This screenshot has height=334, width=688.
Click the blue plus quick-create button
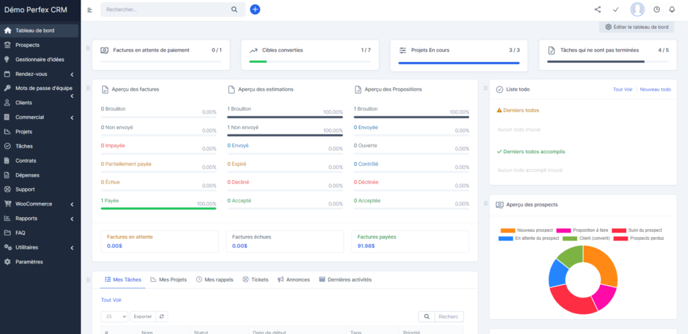coord(255,9)
